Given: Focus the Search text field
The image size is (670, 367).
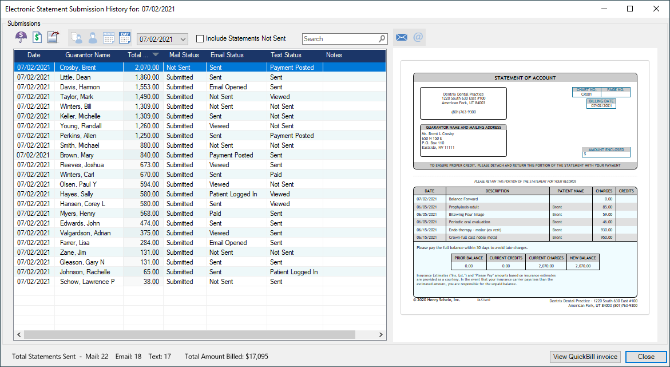Looking at the screenshot, I should point(339,39).
